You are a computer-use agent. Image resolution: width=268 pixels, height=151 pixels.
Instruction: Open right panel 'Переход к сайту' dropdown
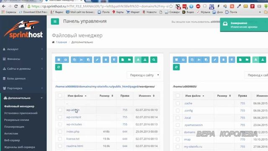[x=256, y=75]
